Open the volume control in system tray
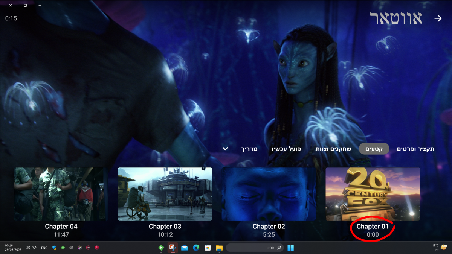Image resolution: width=452 pixels, height=254 pixels. [27, 248]
